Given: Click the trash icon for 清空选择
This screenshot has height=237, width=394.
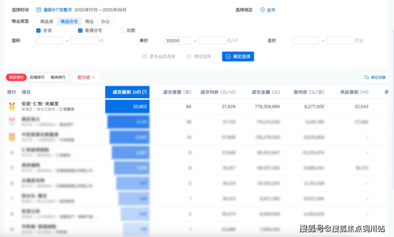Looking at the screenshot, I should point(188,56).
